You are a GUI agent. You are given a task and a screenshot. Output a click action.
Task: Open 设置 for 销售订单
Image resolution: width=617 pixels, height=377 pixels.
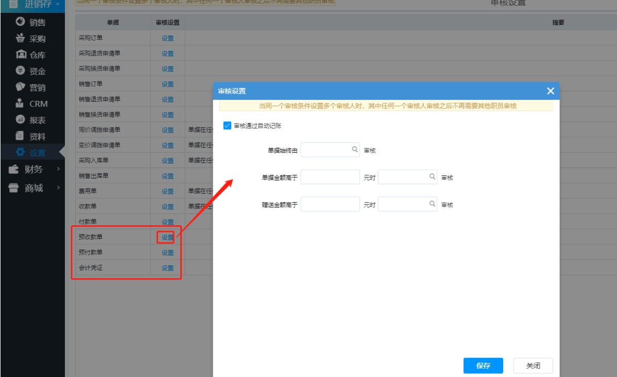click(167, 84)
